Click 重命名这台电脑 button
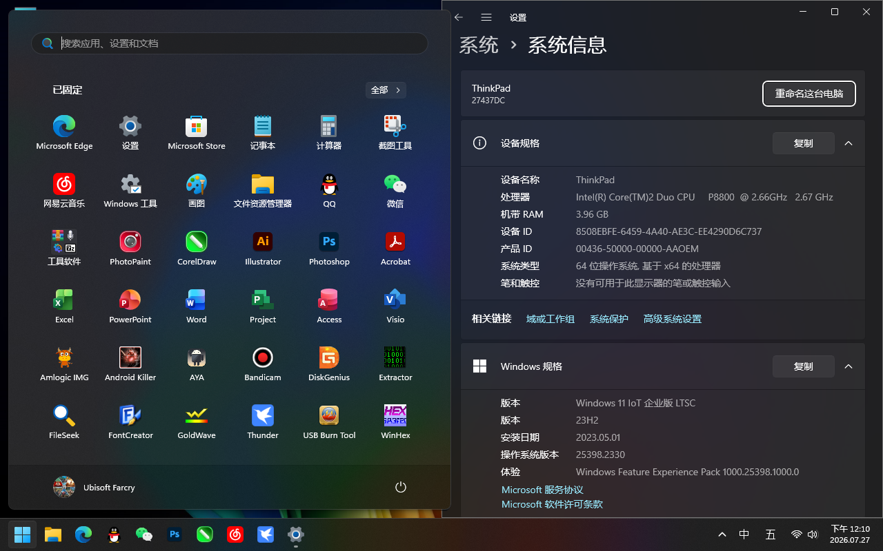This screenshot has width=883, height=551. pyautogui.click(x=809, y=94)
